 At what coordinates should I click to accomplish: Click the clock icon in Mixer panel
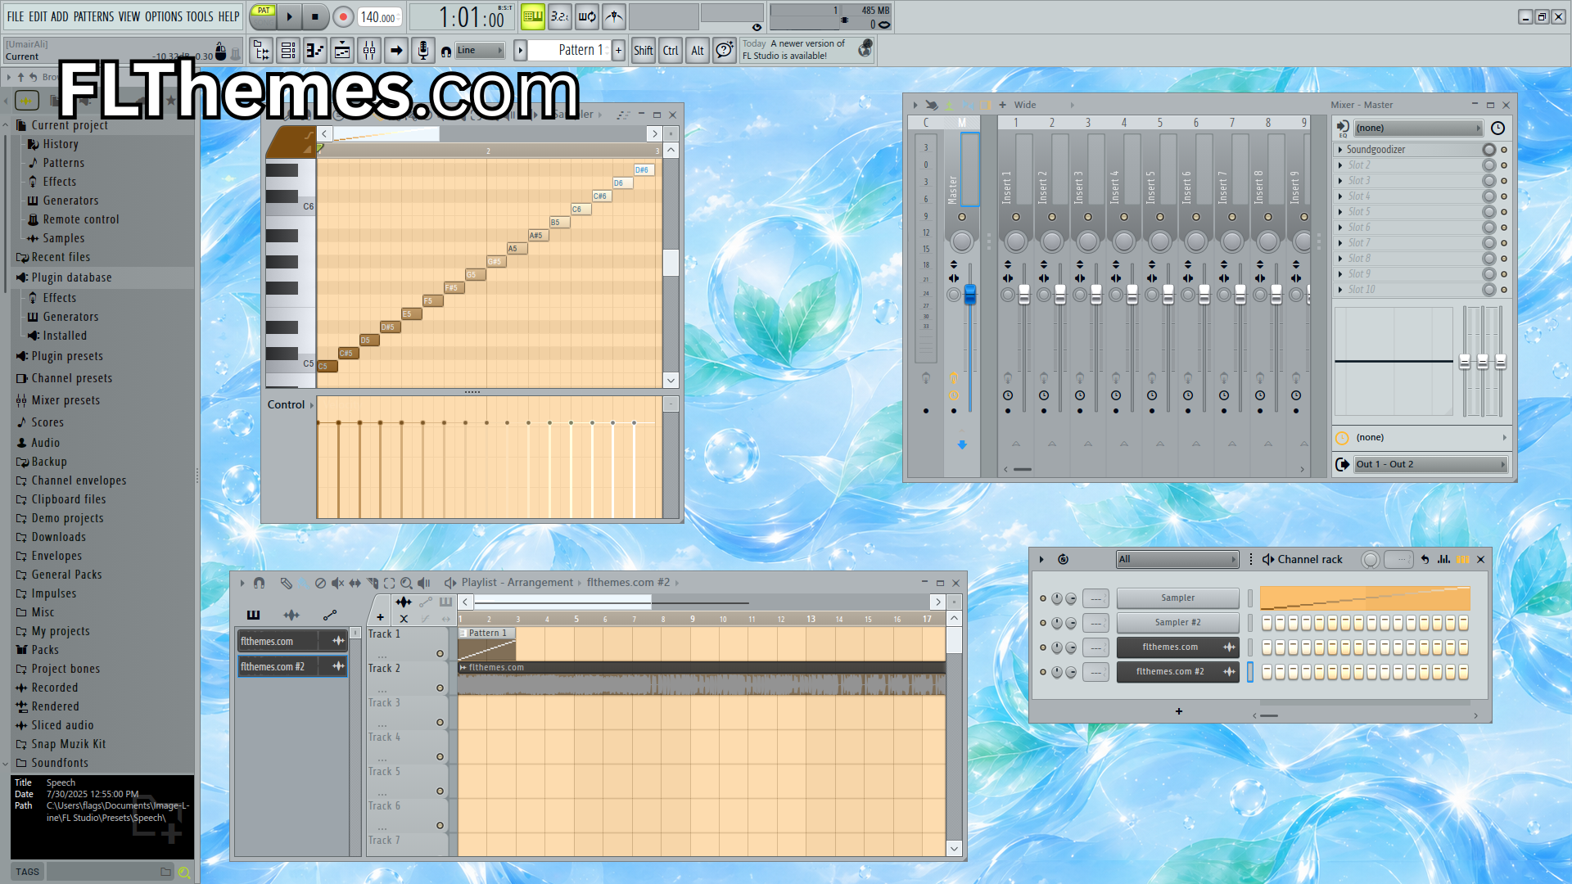click(x=1497, y=128)
